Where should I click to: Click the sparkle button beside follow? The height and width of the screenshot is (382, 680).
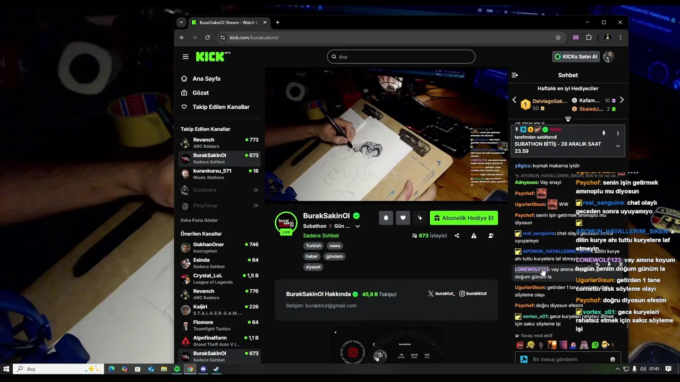click(x=420, y=218)
